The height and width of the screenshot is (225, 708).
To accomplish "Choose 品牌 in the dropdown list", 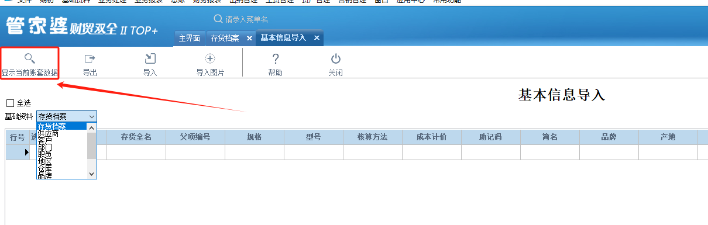I will 61,175.
